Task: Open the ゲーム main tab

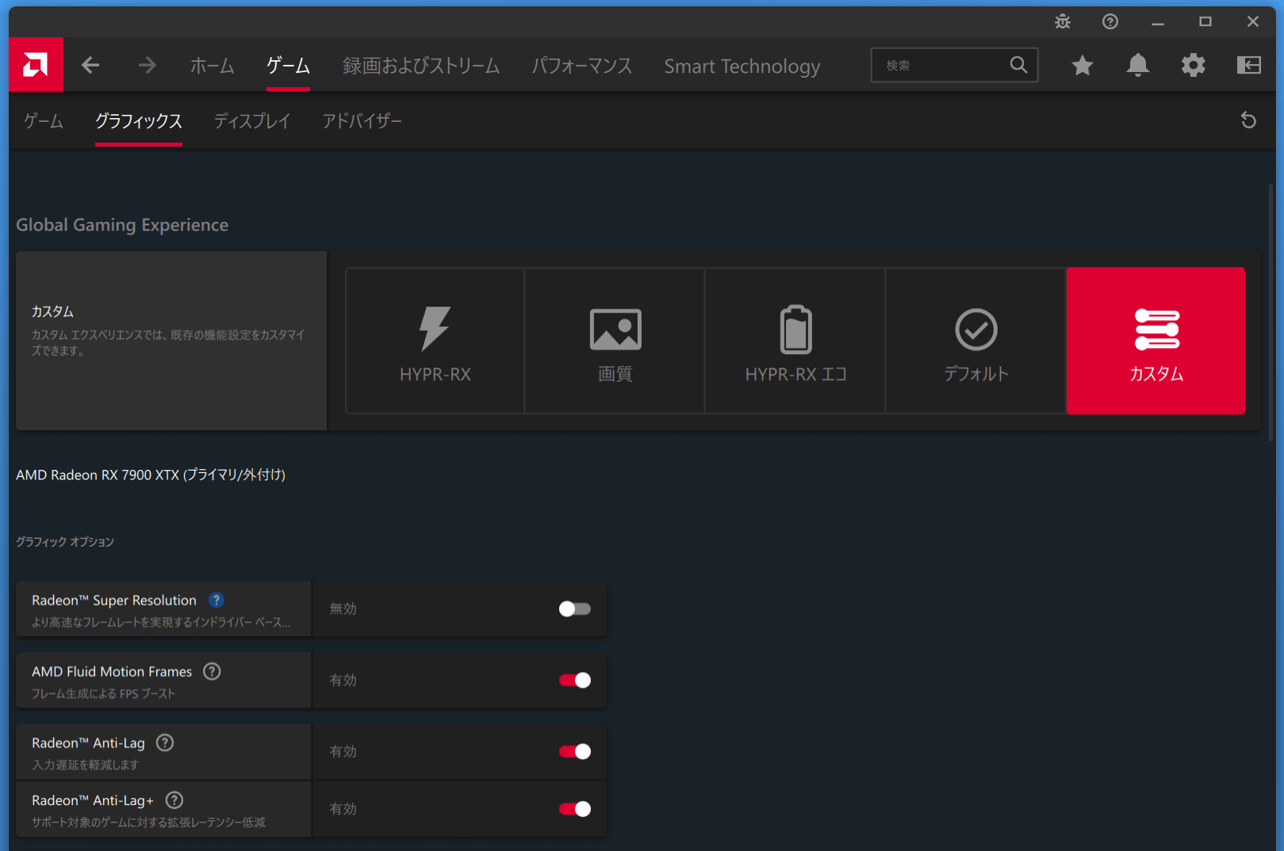Action: click(x=288, y=66)
